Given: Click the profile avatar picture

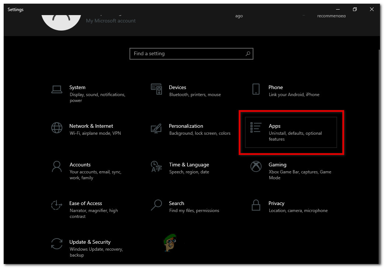Looking at the screenshot, I should tap(61, 22).
